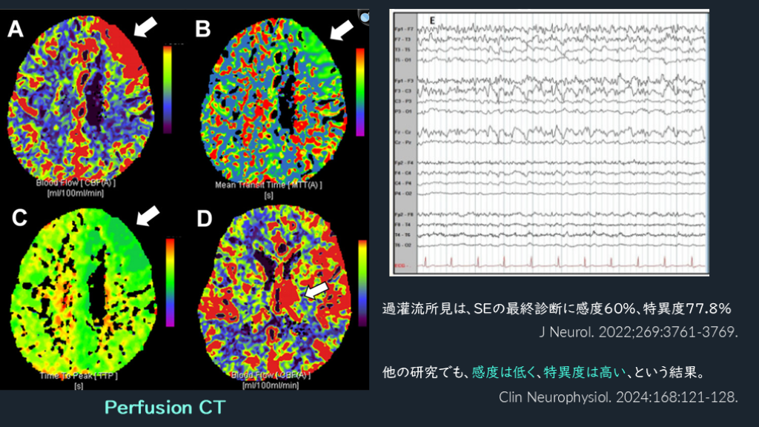Click the Perfusion CT caption

(x=164, y=407)
